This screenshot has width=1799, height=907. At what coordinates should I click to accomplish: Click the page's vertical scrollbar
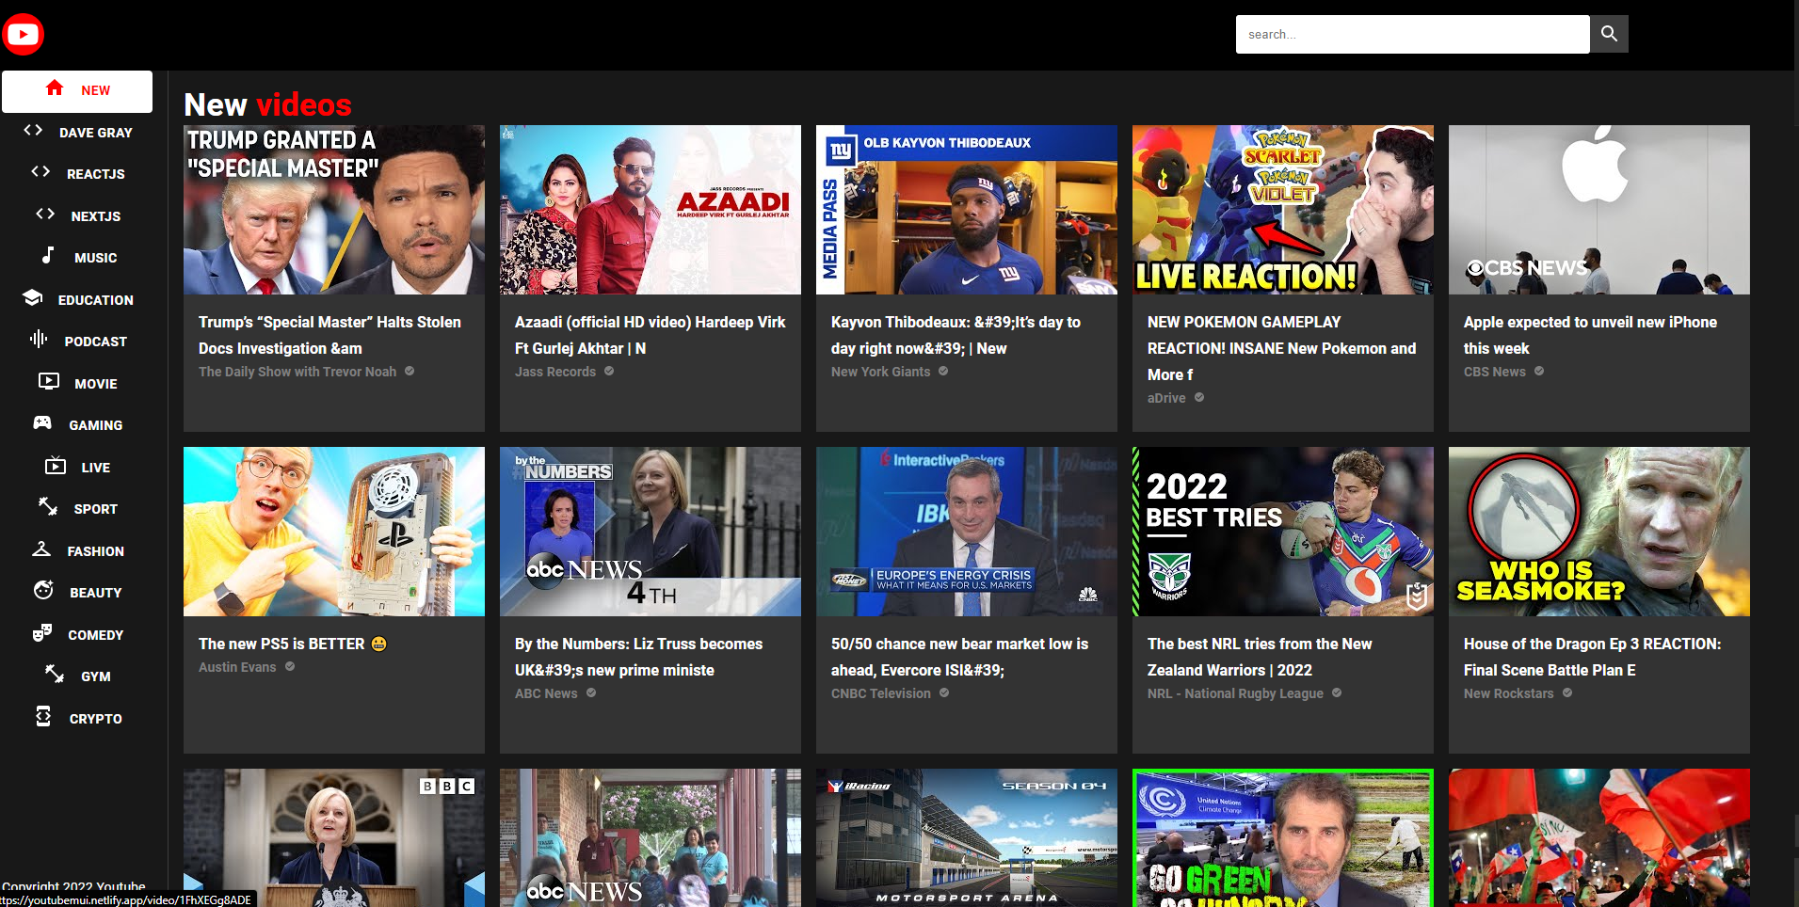click(x=1796, y=453)
